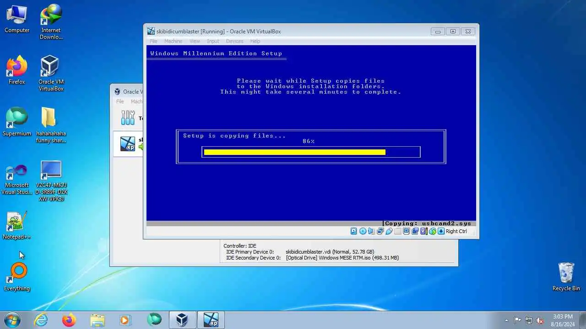
Task: Open the View menu in VM window
Action: pos(195,41)
